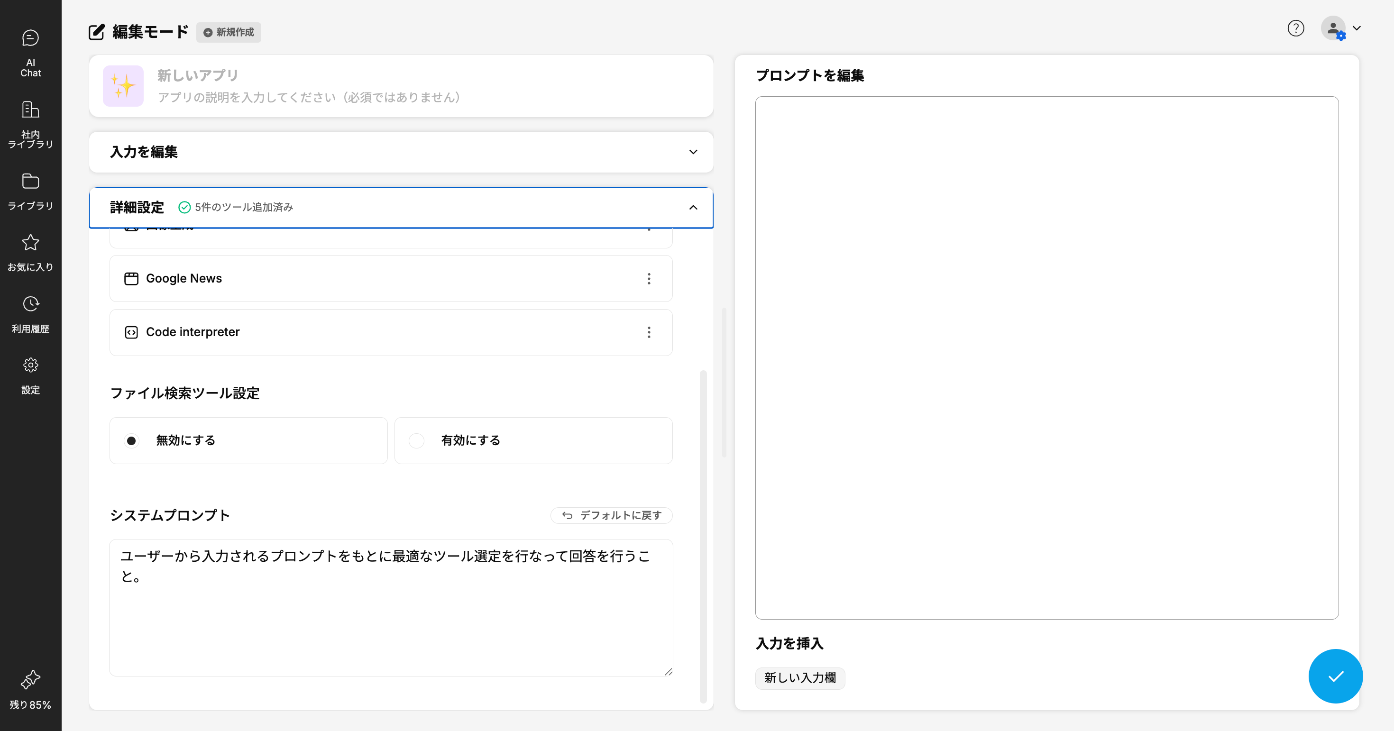Click 新しい入力欄 insert button

point(800,678)
